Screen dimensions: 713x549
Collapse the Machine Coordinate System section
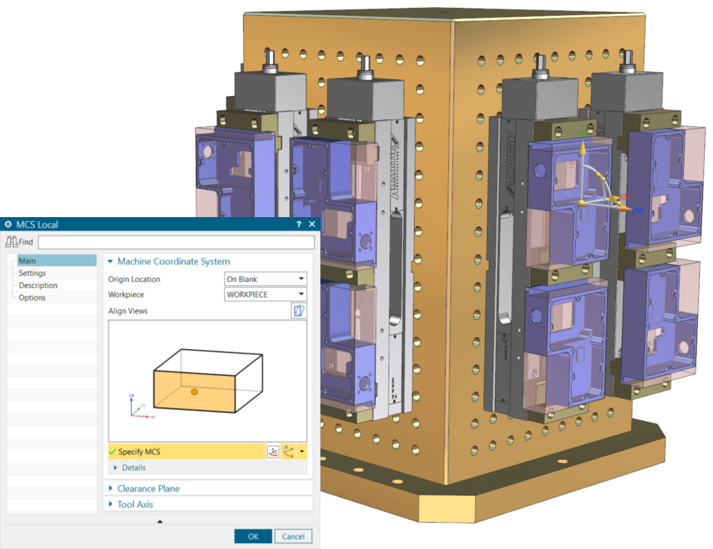[109, 261]
